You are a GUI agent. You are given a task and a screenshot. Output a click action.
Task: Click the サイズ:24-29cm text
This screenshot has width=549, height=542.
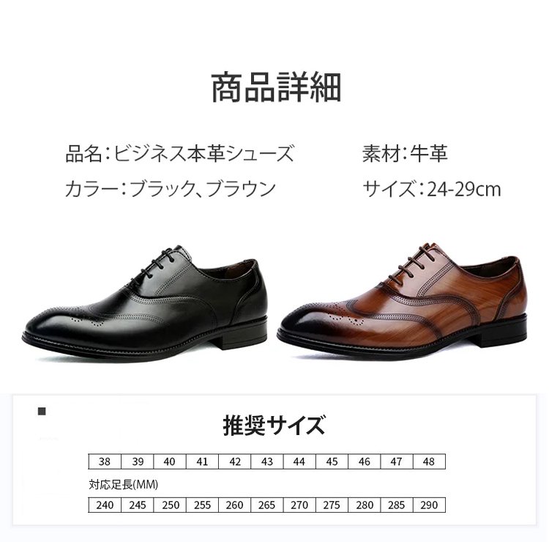coord(431,189)
